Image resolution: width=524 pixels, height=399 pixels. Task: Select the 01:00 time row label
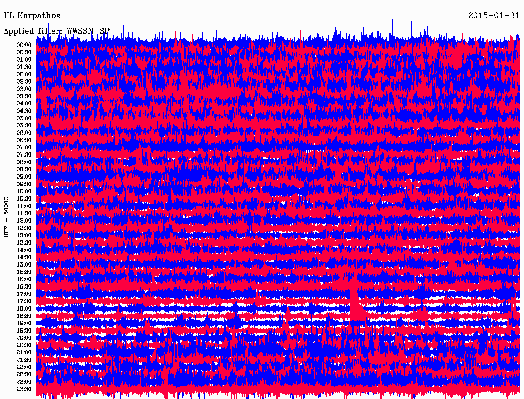[x=24, y=60]
